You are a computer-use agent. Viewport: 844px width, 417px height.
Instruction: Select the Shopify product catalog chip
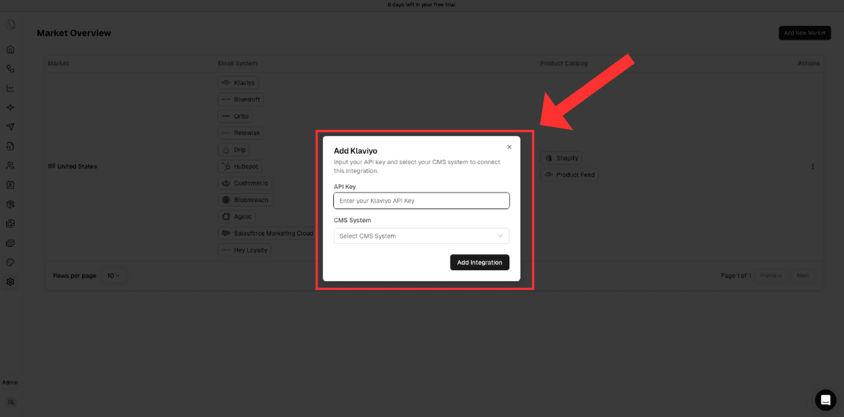561,158
